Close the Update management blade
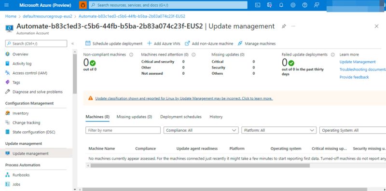386x191 pixels. pos(376,26)
